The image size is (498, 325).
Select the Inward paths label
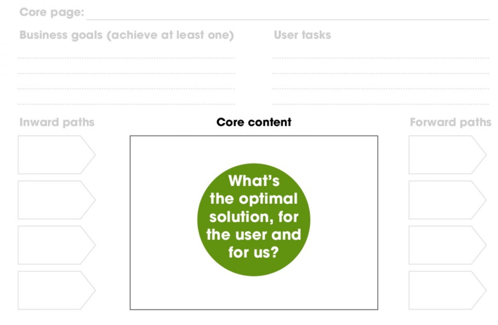[x=57, y=122]
